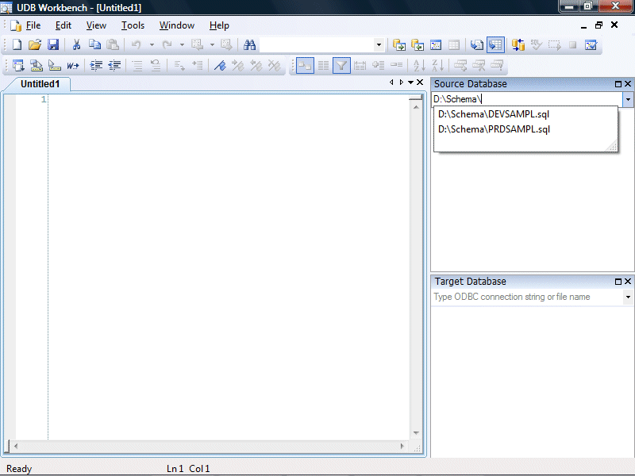Select the Untitled1 document tab
635x476 pixels.
40,84
